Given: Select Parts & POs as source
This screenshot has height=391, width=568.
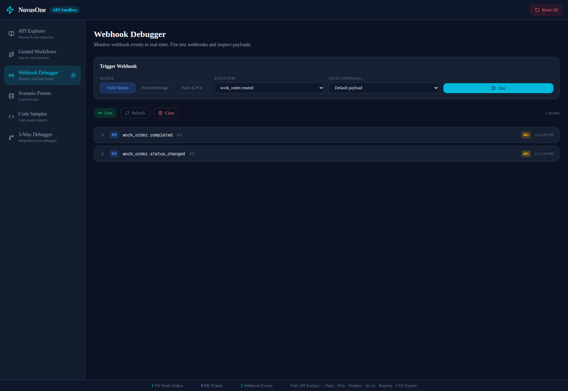Looking at the screenshot, I should tap(192, 88).
